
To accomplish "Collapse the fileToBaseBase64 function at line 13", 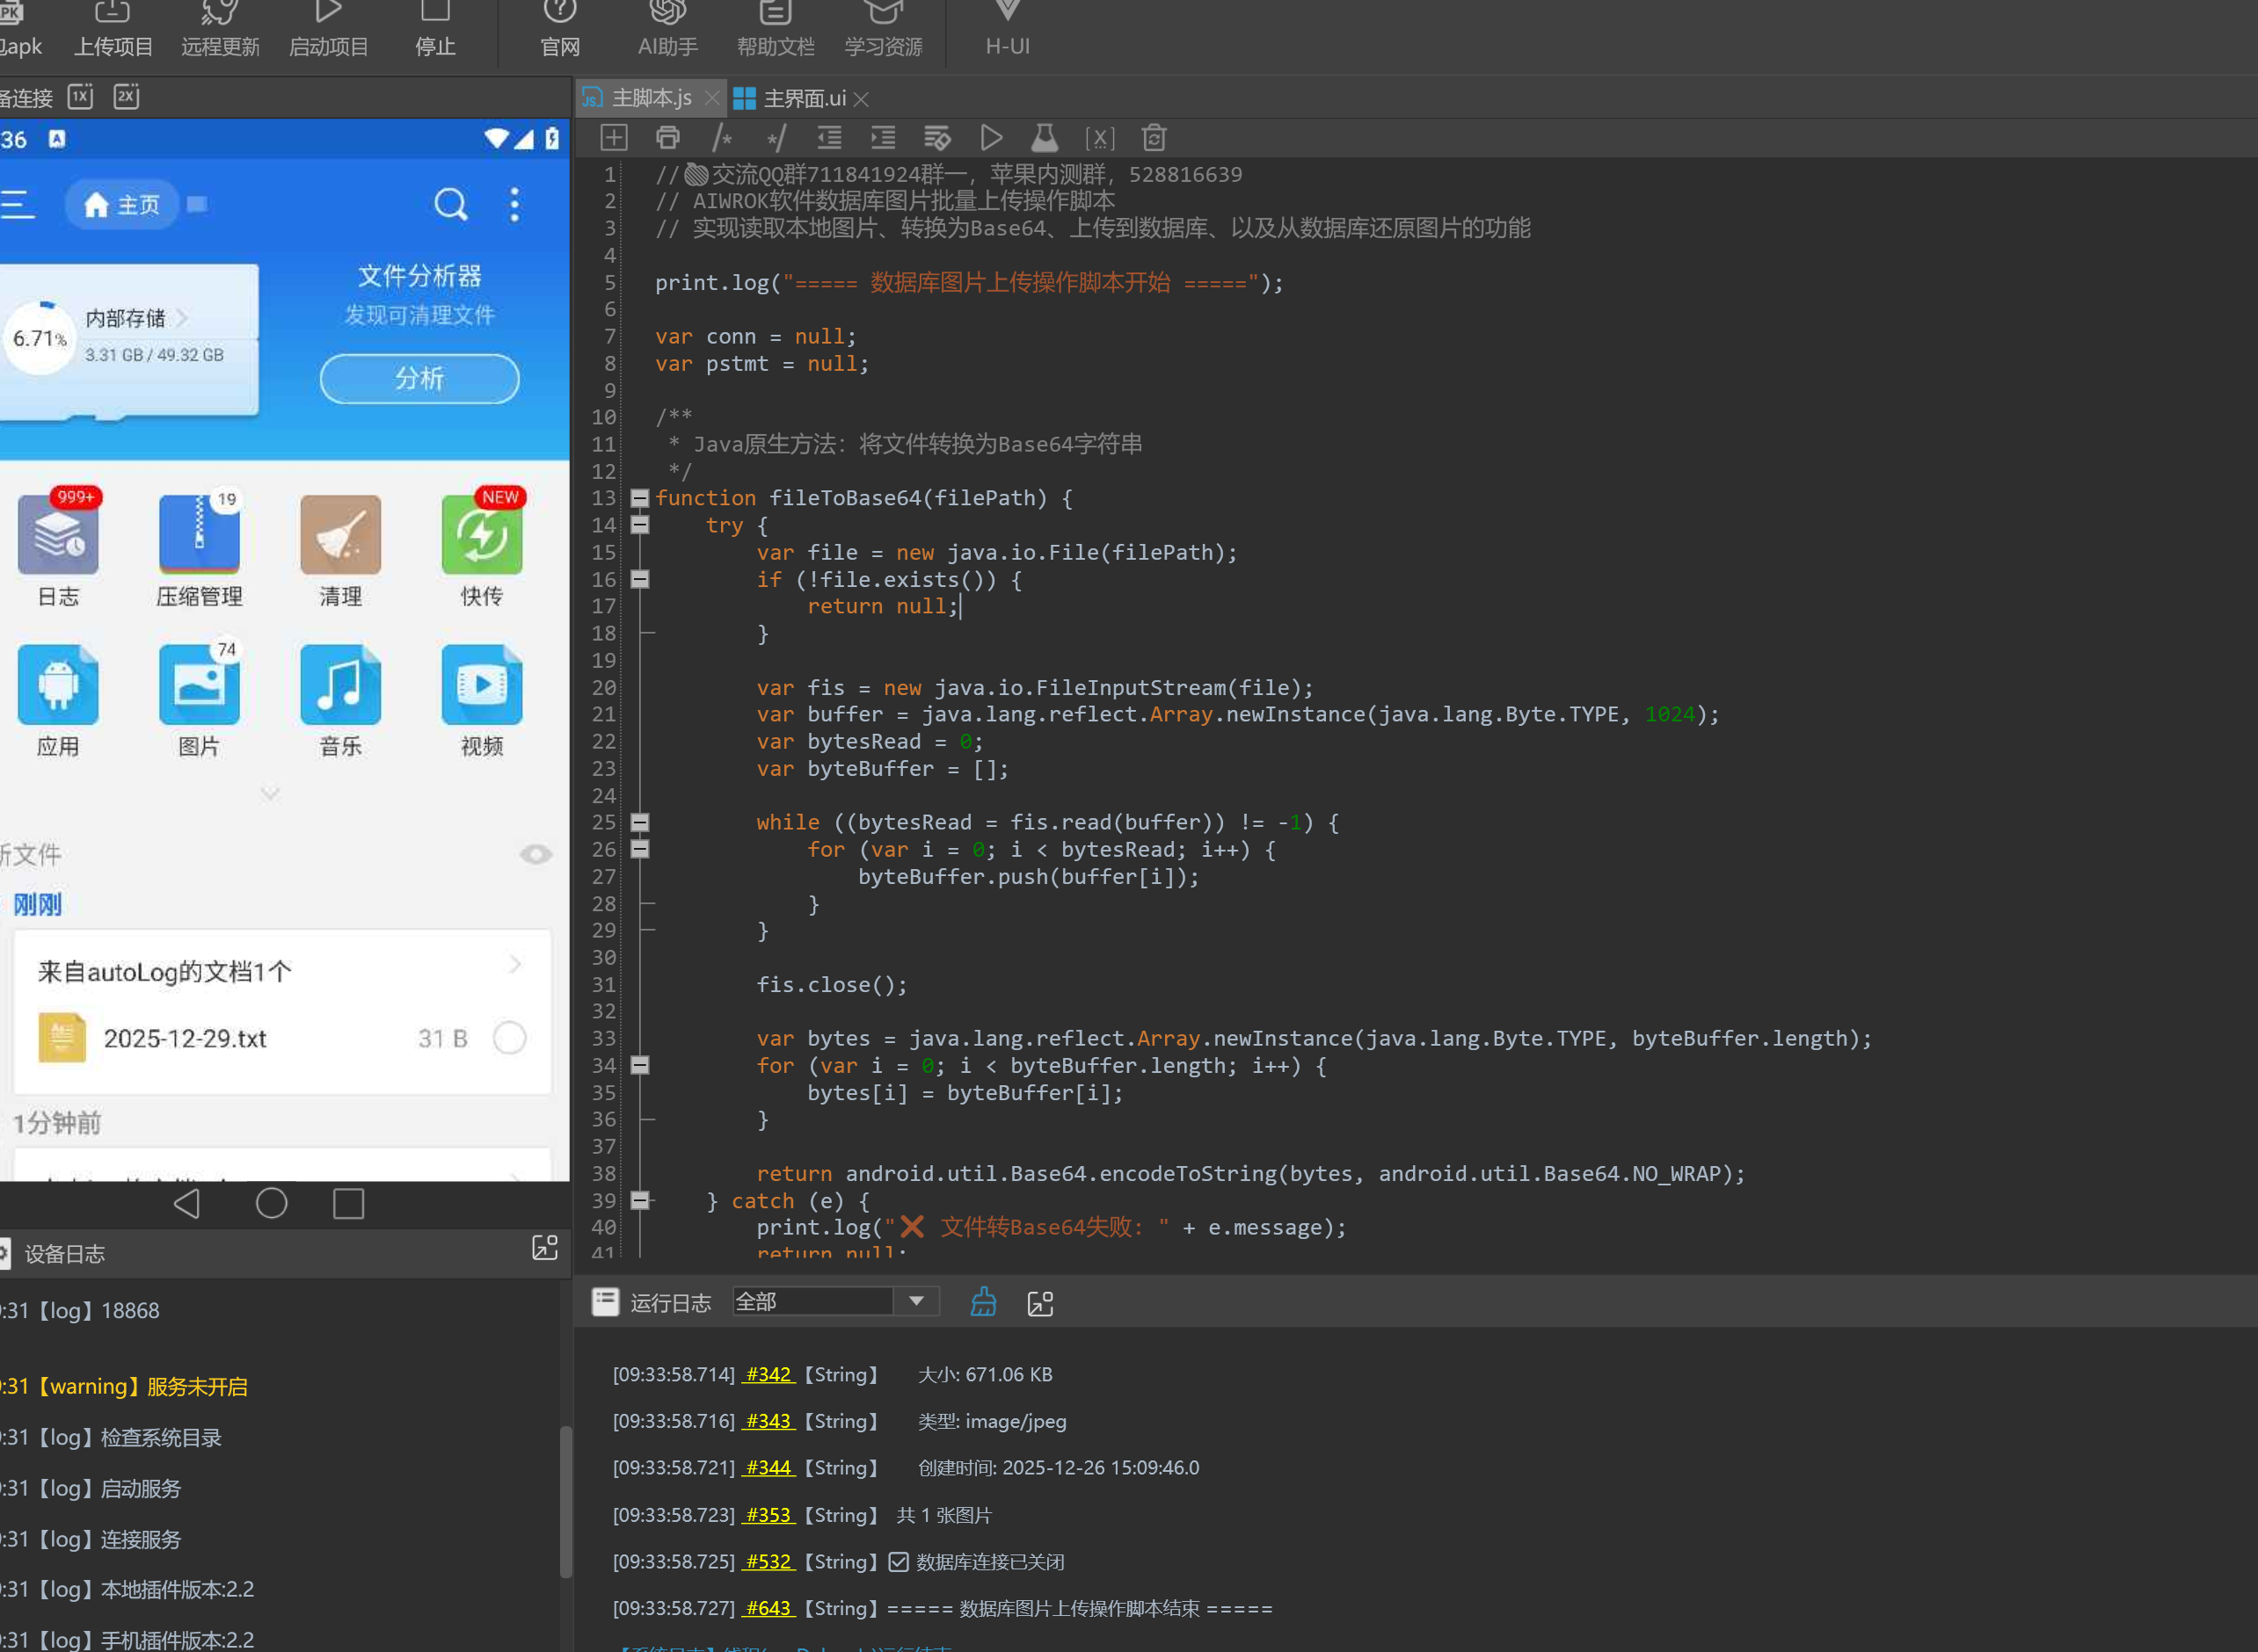I will tap(640, 498).
